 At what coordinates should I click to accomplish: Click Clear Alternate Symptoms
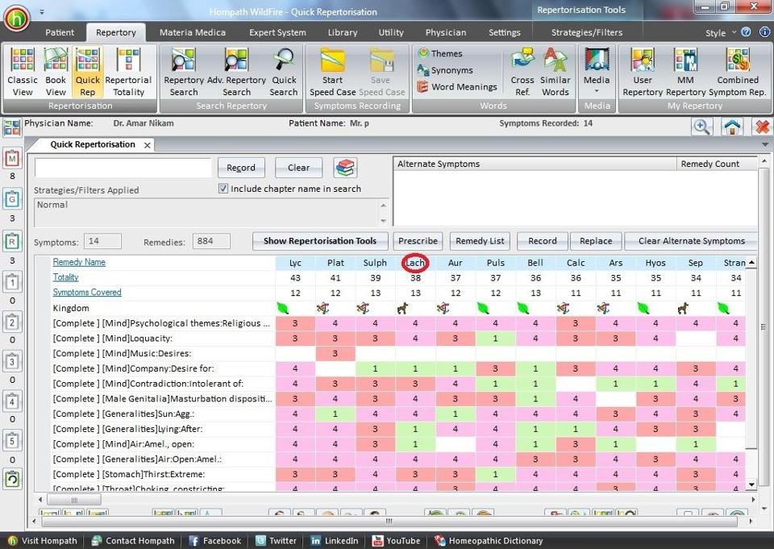(691, 241)
